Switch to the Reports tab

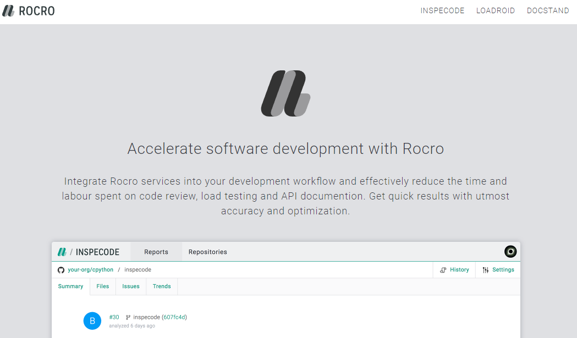(x=156, y=252)
